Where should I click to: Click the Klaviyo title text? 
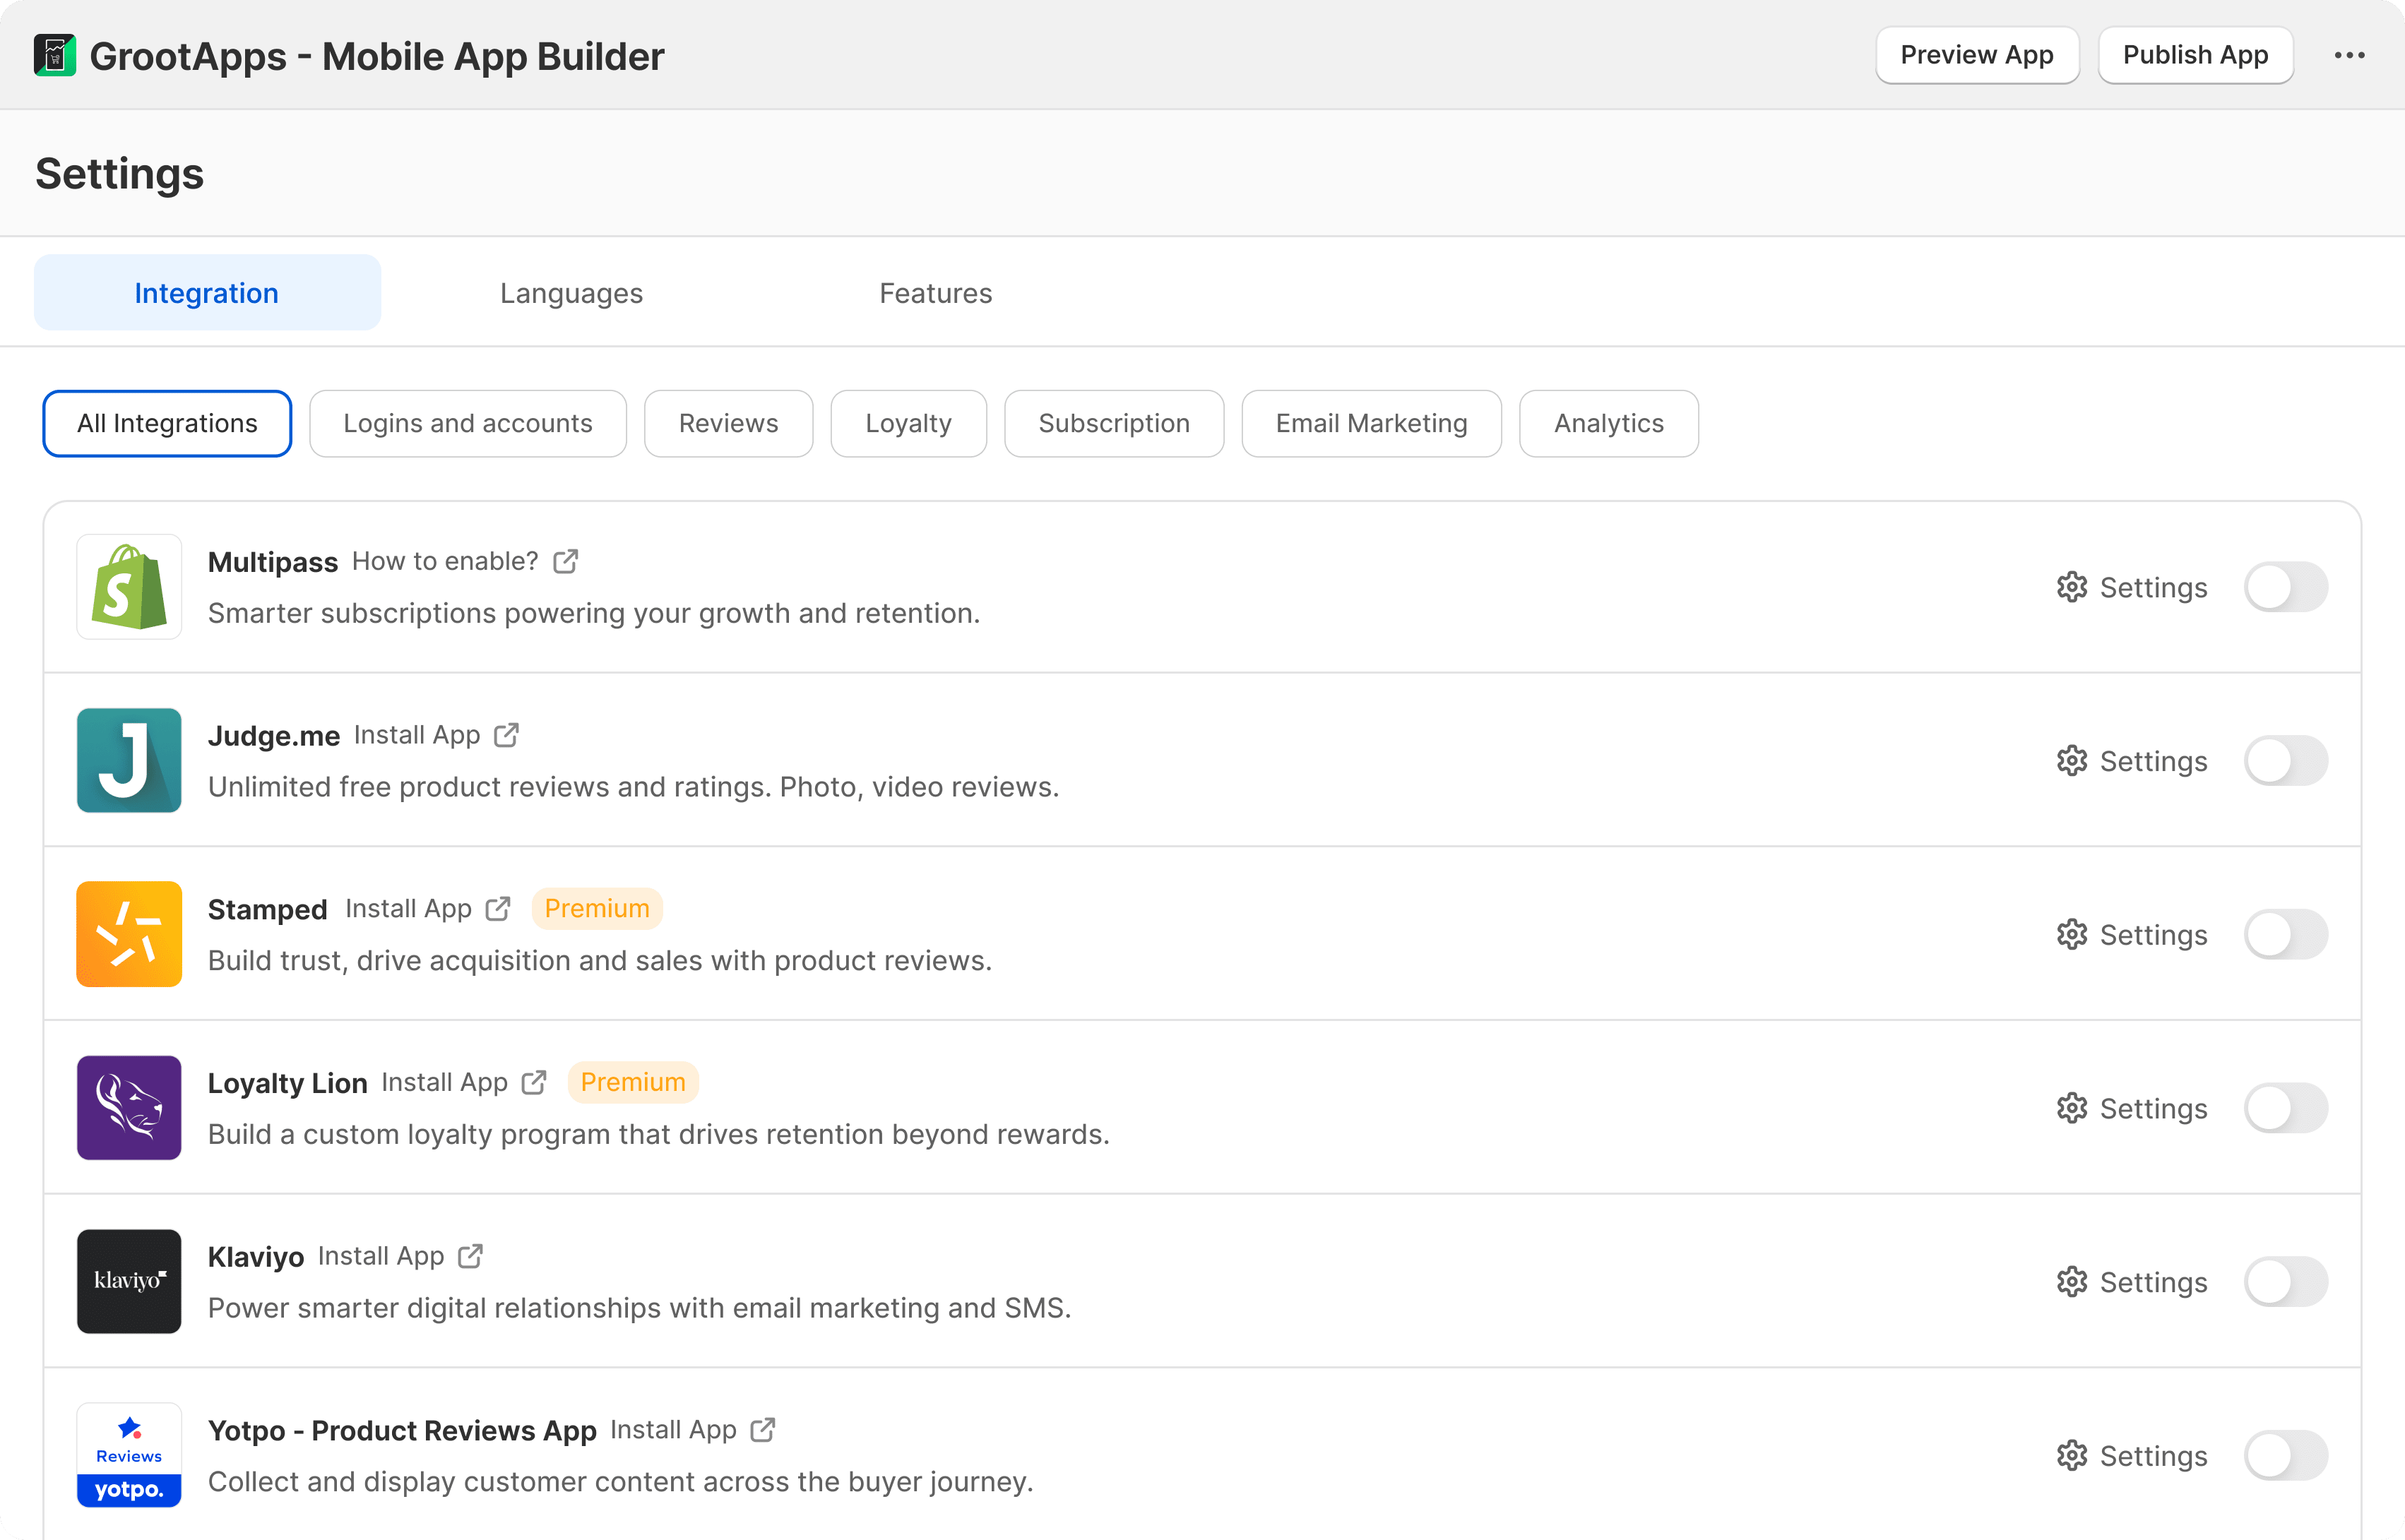256,1257
